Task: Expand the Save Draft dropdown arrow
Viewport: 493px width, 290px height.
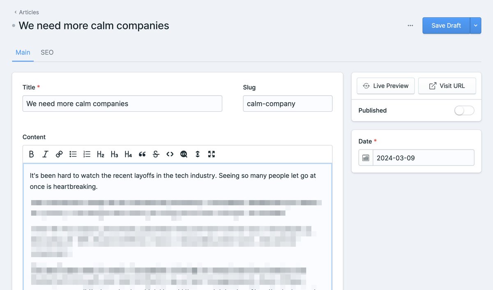Action: click(475, 25)
